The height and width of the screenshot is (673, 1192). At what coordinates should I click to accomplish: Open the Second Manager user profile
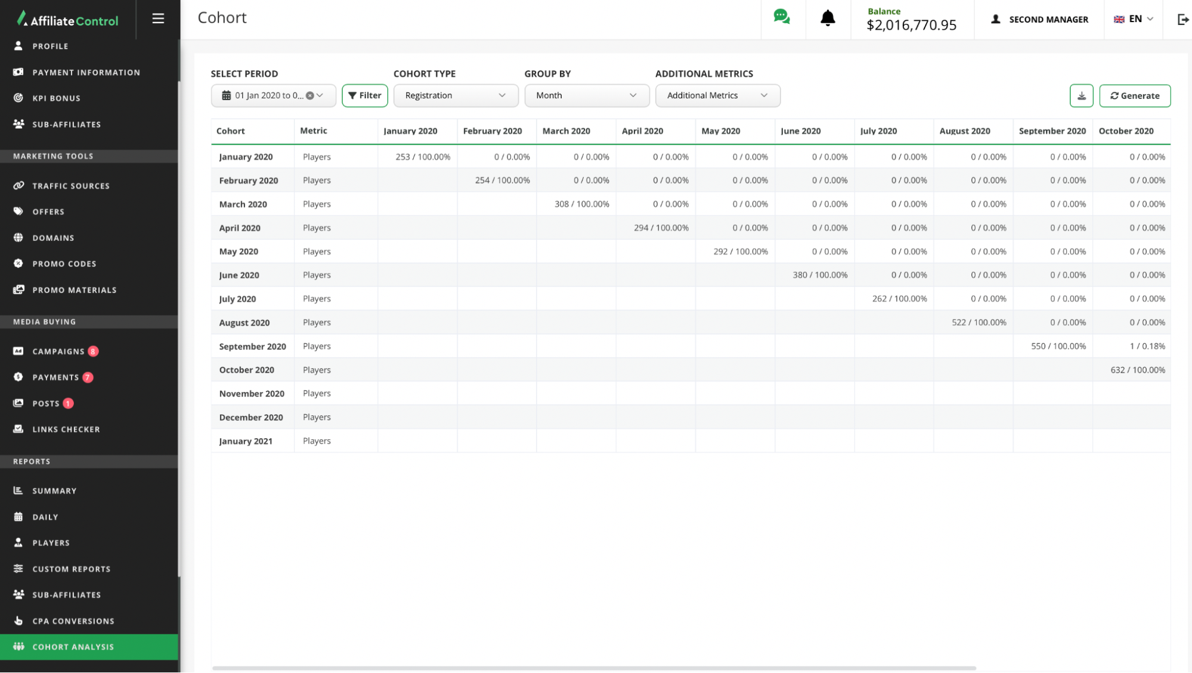tap(1039, 19)
